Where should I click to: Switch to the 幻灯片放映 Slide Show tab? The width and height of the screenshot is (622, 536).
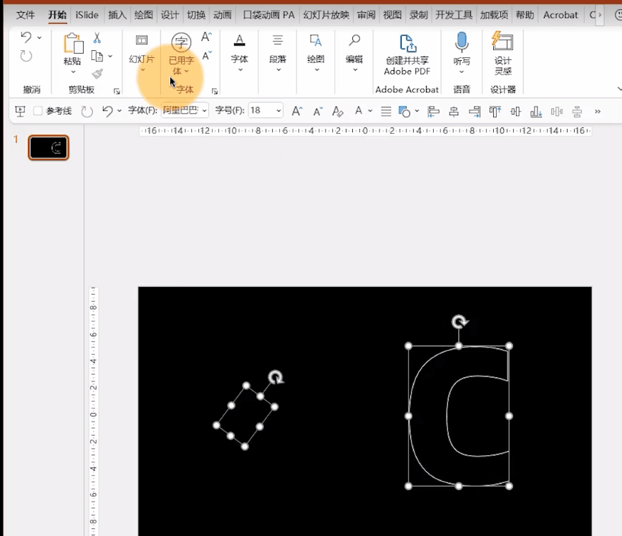pos(326,15)
